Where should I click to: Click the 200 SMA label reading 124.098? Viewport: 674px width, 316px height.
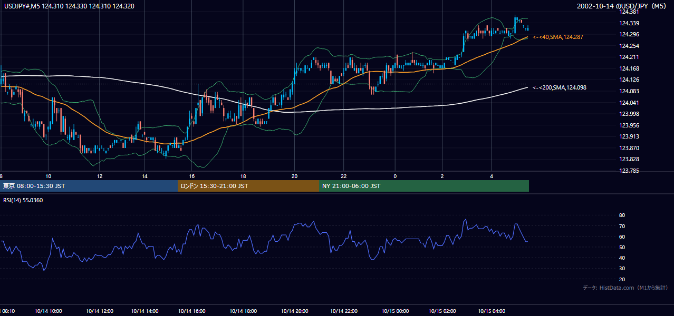pyautogui.click(x=560, y=87)
